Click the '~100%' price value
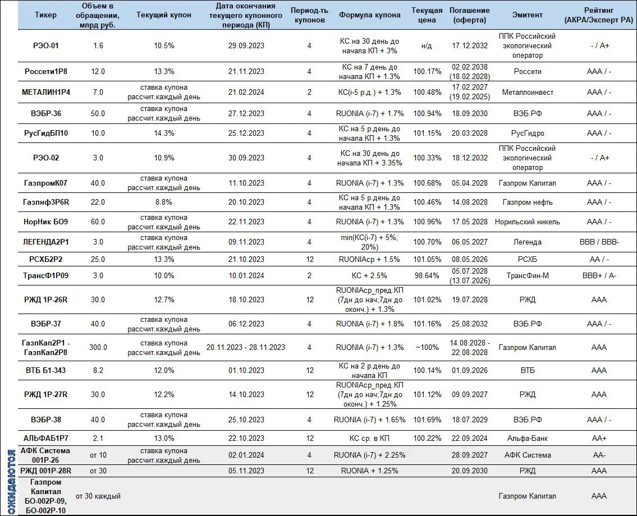The height and width of the screenshot is (516, 637). [427, 348]
